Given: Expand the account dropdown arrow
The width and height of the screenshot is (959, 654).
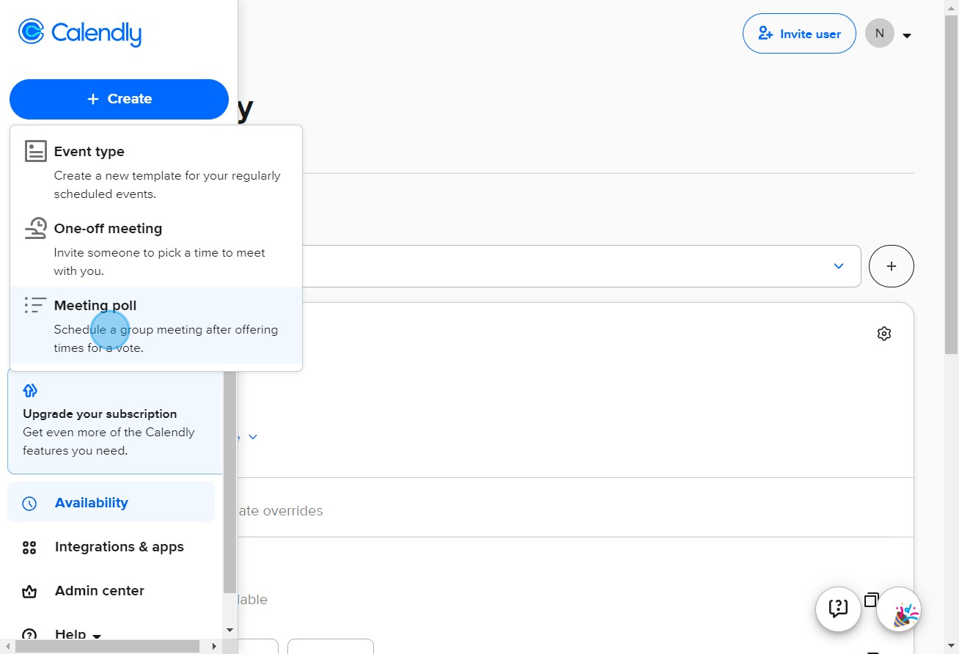Looking at the screenshot, I should pos(907,35).
